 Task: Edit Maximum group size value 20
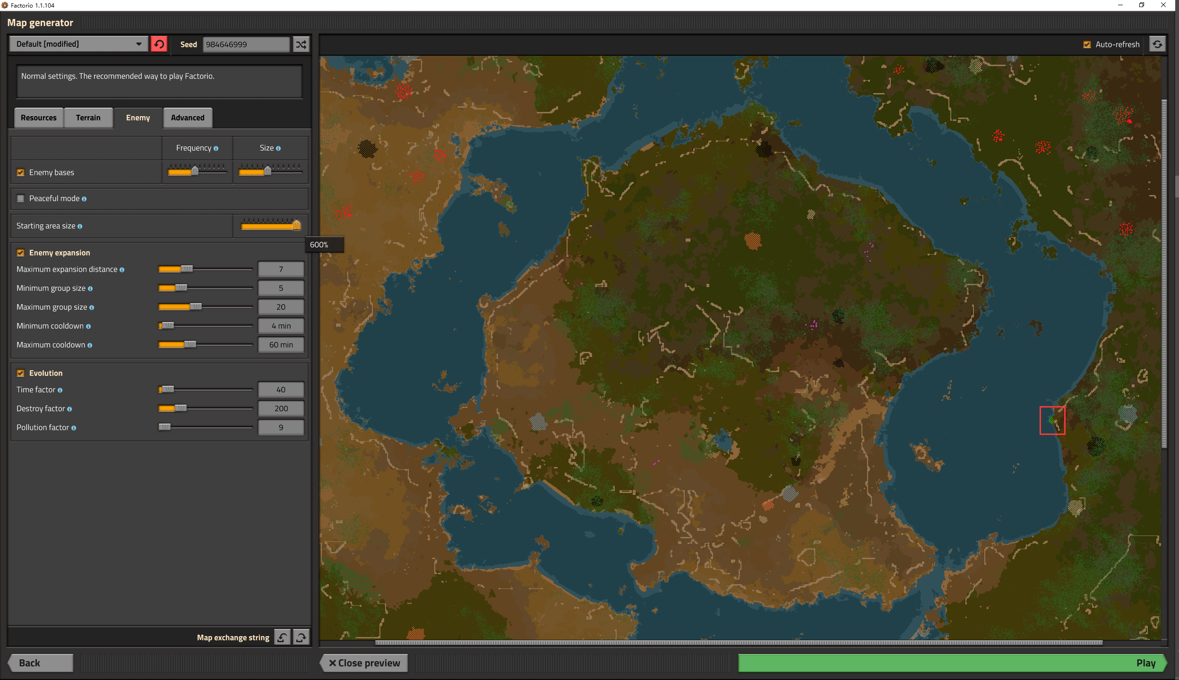281,307
